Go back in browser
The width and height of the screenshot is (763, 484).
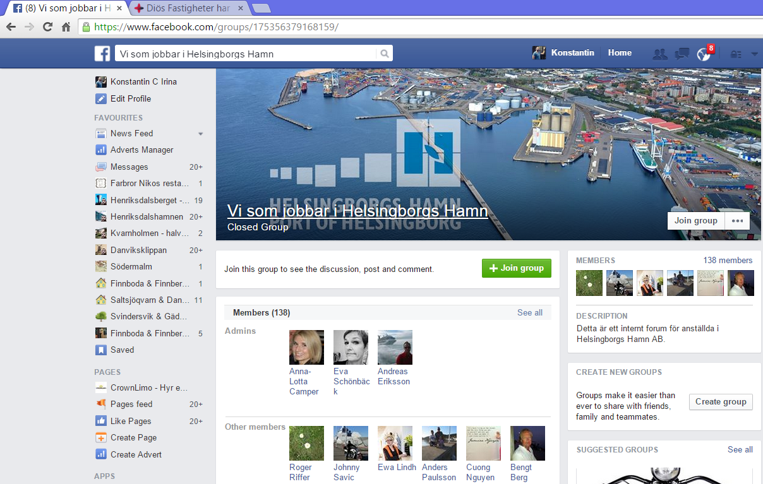(x=11, y=27)
